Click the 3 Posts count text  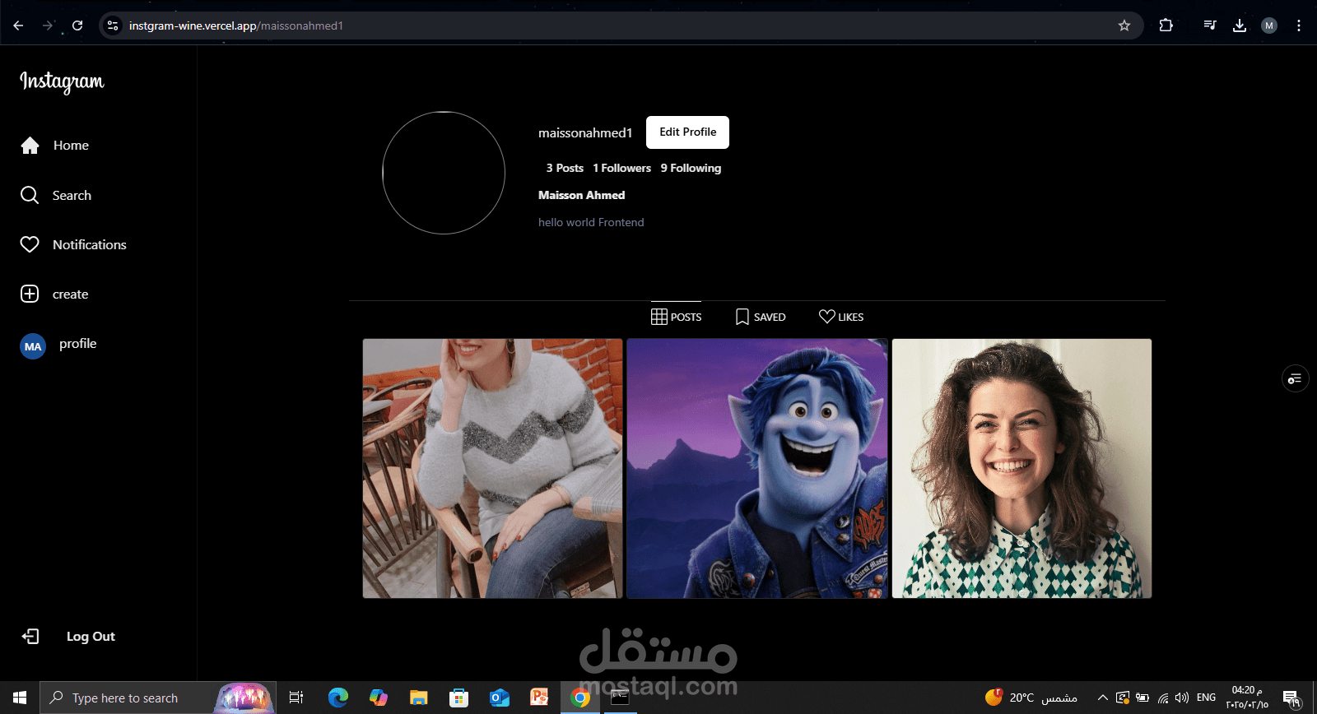(565, 168)
